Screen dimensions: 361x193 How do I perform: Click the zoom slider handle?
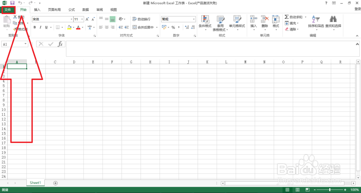[x=330, y=189]
